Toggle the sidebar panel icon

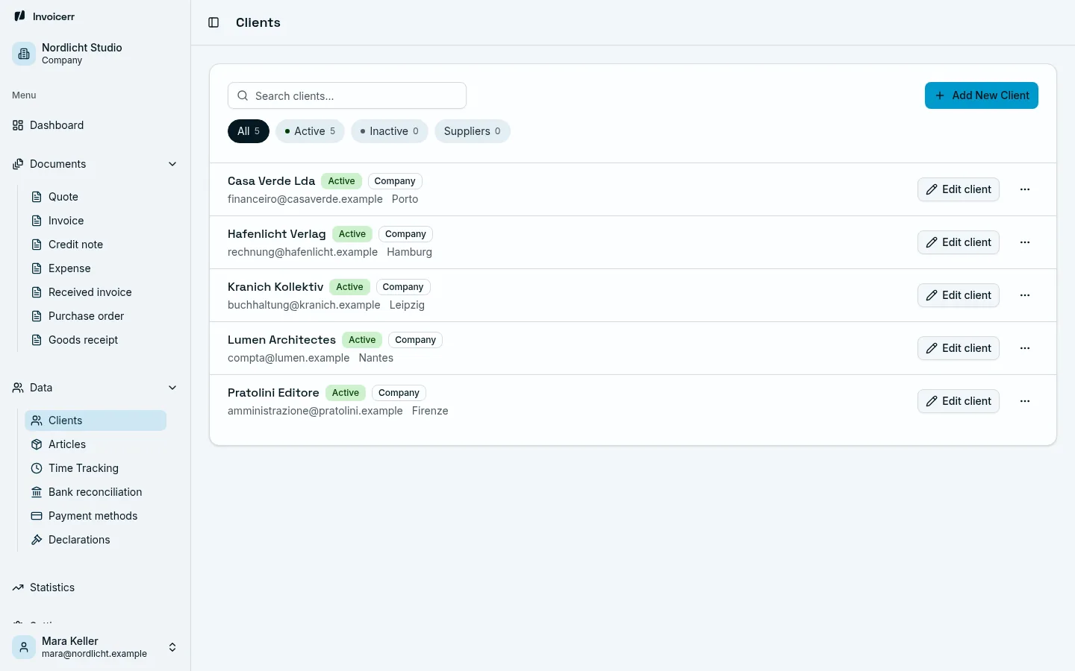(214, 22)
